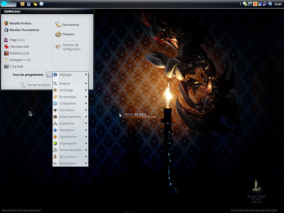Open the blue-white device quick-launch icon
284x213 pixels.
(x=29, y=4)
